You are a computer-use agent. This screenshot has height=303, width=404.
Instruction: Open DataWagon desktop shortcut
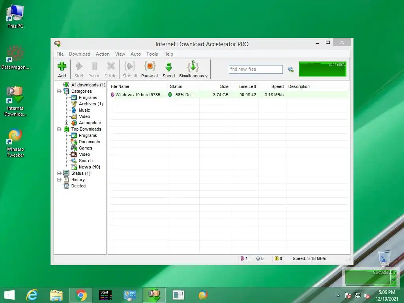pos(15,58)
